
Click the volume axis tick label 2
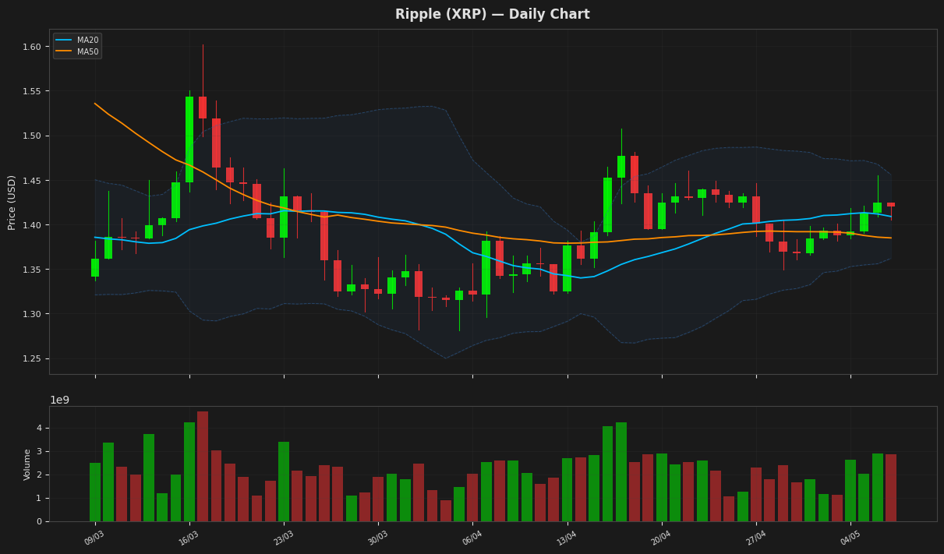pyautogui.click(x=38, y=475)
